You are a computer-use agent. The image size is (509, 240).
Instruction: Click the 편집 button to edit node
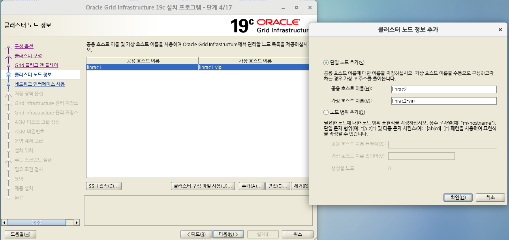coord(277,186)
